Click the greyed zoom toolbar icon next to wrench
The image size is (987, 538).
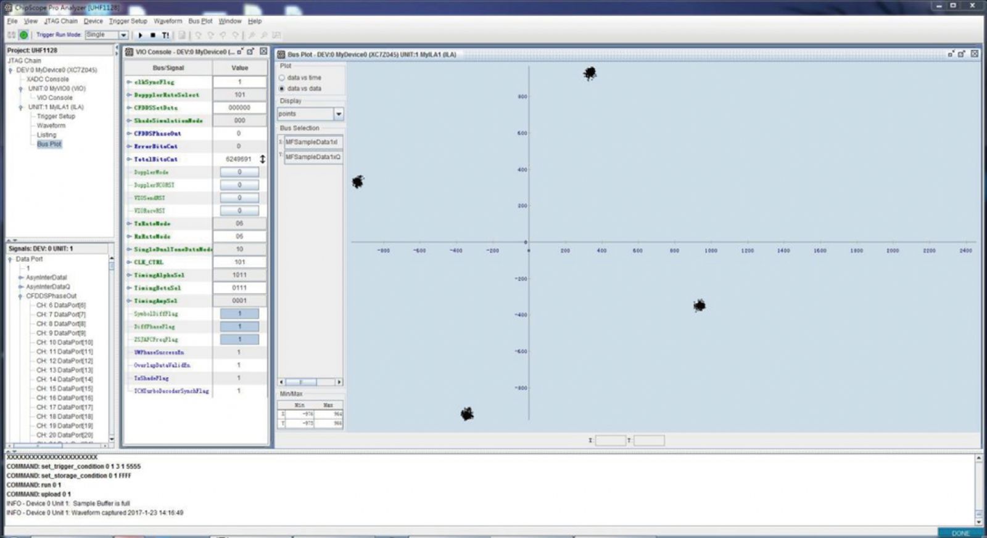coord(263,35)
